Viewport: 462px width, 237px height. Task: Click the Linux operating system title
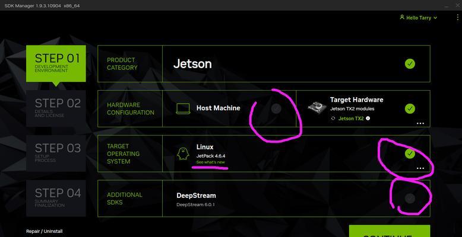tap(205, 147)
